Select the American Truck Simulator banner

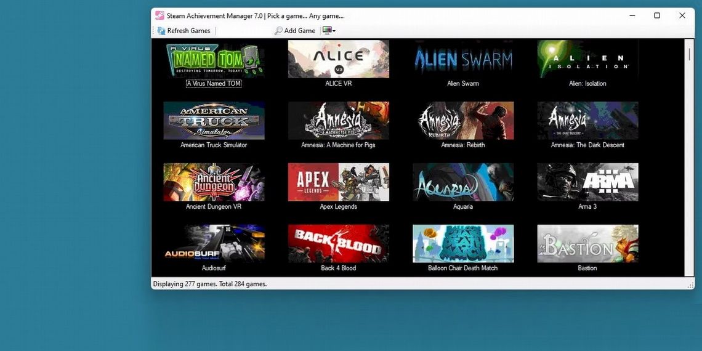214,121
